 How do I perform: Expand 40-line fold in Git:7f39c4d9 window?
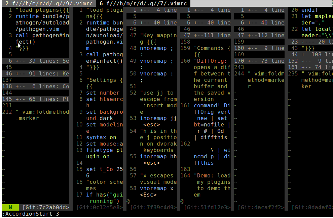coord(152,23)
